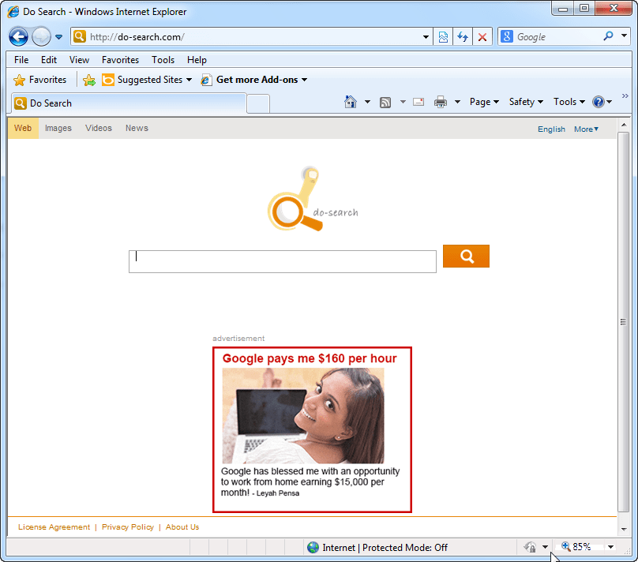Click the magnifier search icon in toolbar
Image resolution: width=638 pixels, height=562 pixels.
[x=608, y=36]
